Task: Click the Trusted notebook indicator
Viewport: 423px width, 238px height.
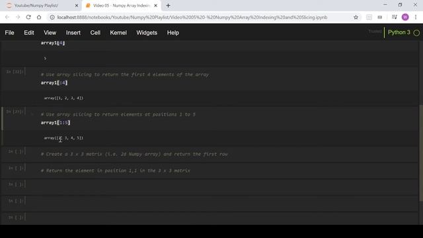Action: click(x=375, y=32)
